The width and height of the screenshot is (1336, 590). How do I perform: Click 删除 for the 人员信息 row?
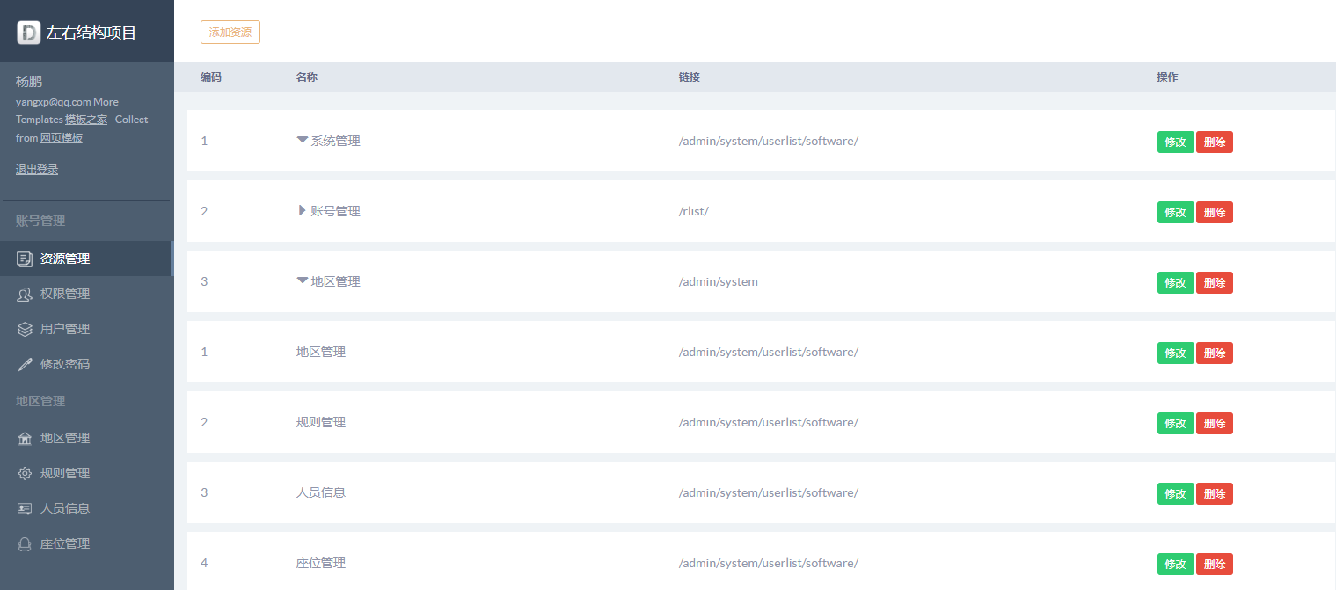pos(1214,494)
